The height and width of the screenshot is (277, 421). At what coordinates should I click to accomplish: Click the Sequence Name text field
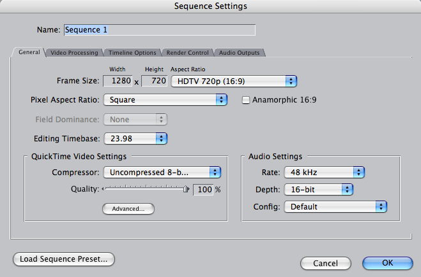click(159, 30)
